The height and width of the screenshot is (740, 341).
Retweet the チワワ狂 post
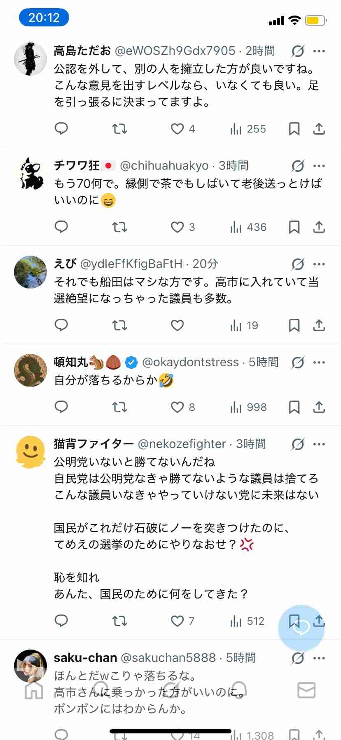(120, 227)
